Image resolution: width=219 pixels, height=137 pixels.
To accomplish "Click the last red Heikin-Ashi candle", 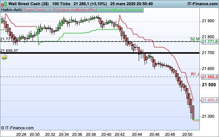I will pyautogui.click(x=193, y=113).
